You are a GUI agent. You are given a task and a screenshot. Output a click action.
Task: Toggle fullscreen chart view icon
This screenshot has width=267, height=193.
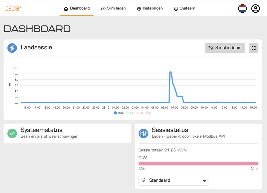coord(254,48)
